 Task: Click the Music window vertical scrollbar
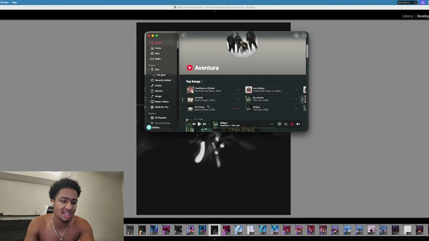(307, 51)
